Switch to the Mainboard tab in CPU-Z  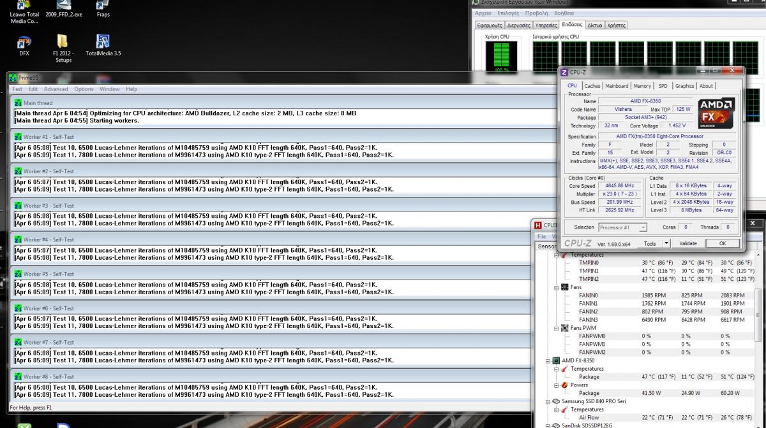pos(617,86)
